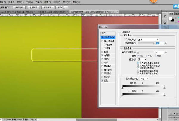The image size is (179, 121).
Task: Open the brush presets panel icon
Action: click(x=165, y=16)
